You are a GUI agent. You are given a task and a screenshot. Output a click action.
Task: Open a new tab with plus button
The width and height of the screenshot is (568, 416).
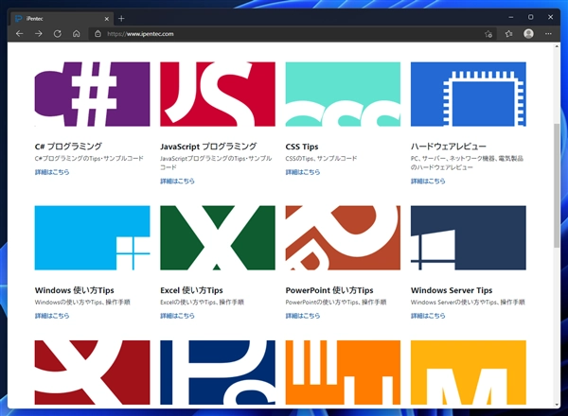click(121, 19)
